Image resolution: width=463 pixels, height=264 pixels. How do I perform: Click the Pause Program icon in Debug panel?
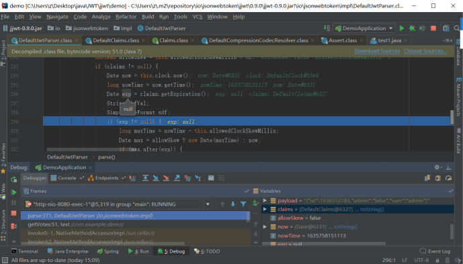click(x=13, y=203)
